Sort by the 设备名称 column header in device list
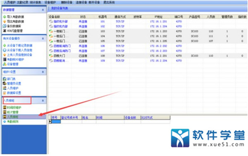248x156 pixels. (55, 17)
